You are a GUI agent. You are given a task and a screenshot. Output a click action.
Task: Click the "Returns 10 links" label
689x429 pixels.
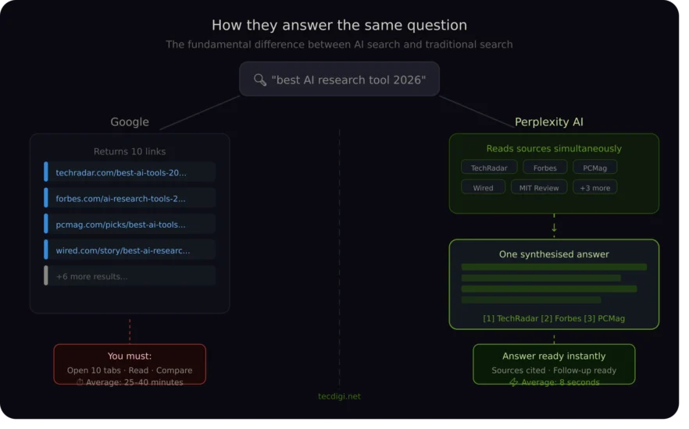click(x=130, y=151)
